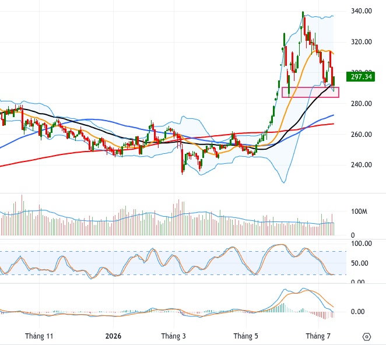Select the 280.00 price axis label
Image resolution: width=386 pixels, height=345 pixels.
[x=361, y=103]
